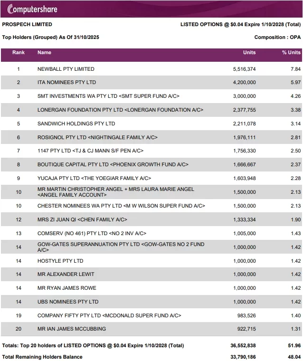Click the Name column header

click(x=44, y=53)
